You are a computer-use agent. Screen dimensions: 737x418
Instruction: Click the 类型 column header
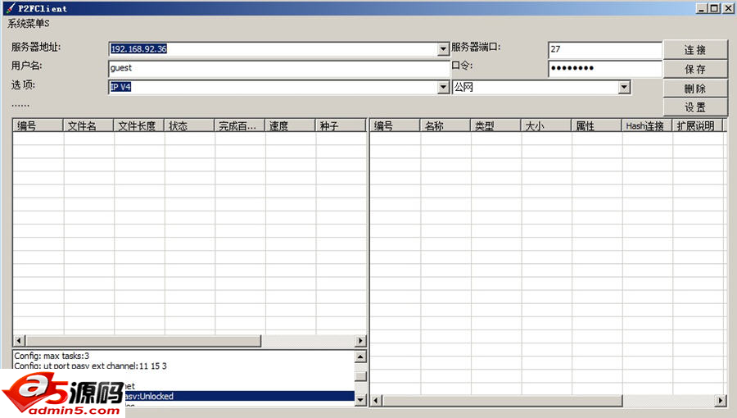tap(496, 125)
